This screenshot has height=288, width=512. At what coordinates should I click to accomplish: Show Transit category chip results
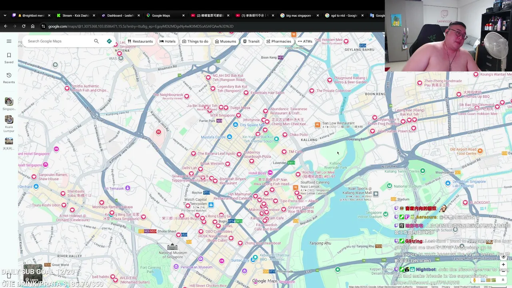point(251,41)
